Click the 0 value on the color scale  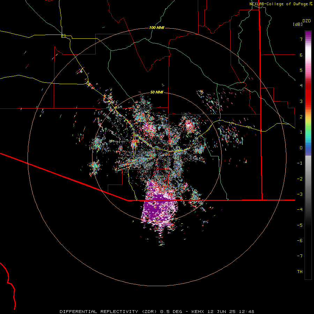tap(301, 148)
